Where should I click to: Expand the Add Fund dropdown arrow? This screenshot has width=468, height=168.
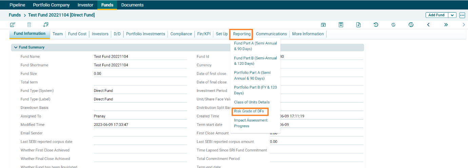tap(452, 15)
